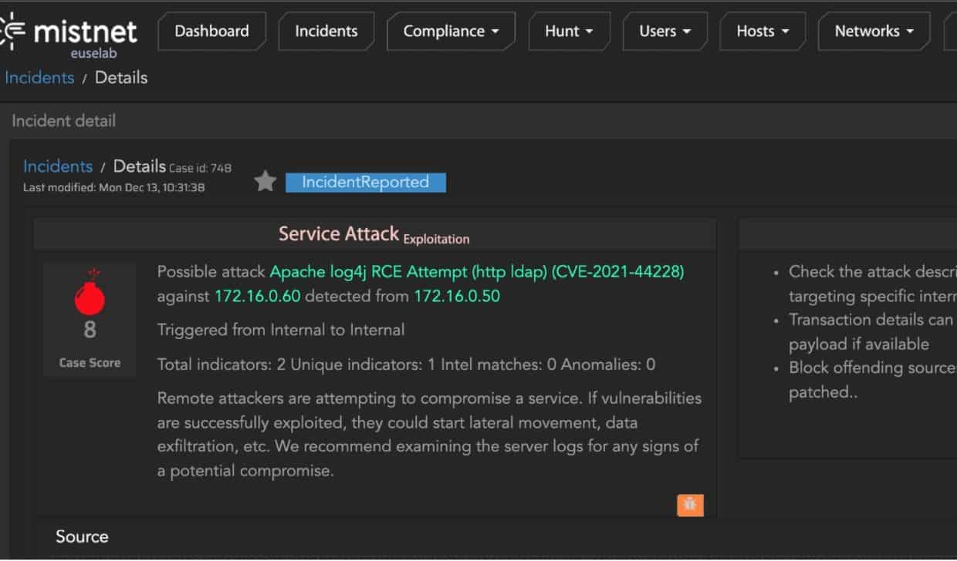This screenshot has height=561, width=957.
Task: Expand the Source section
Action: [x=81, y=536]
